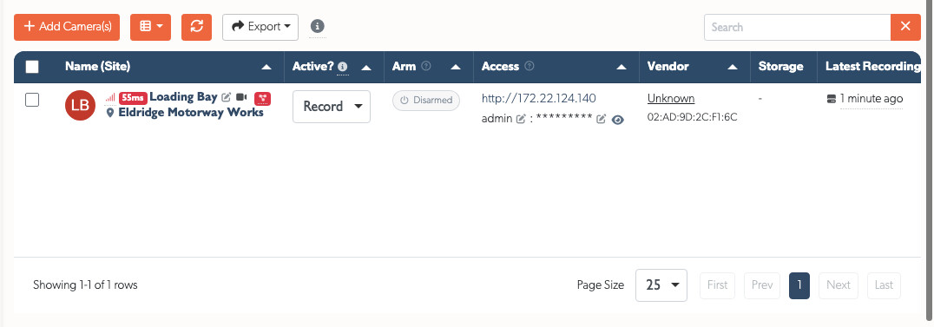This screenshot has height=327, width=934.
Task: Click the Active? column info icon
Action: coord(343,67)
